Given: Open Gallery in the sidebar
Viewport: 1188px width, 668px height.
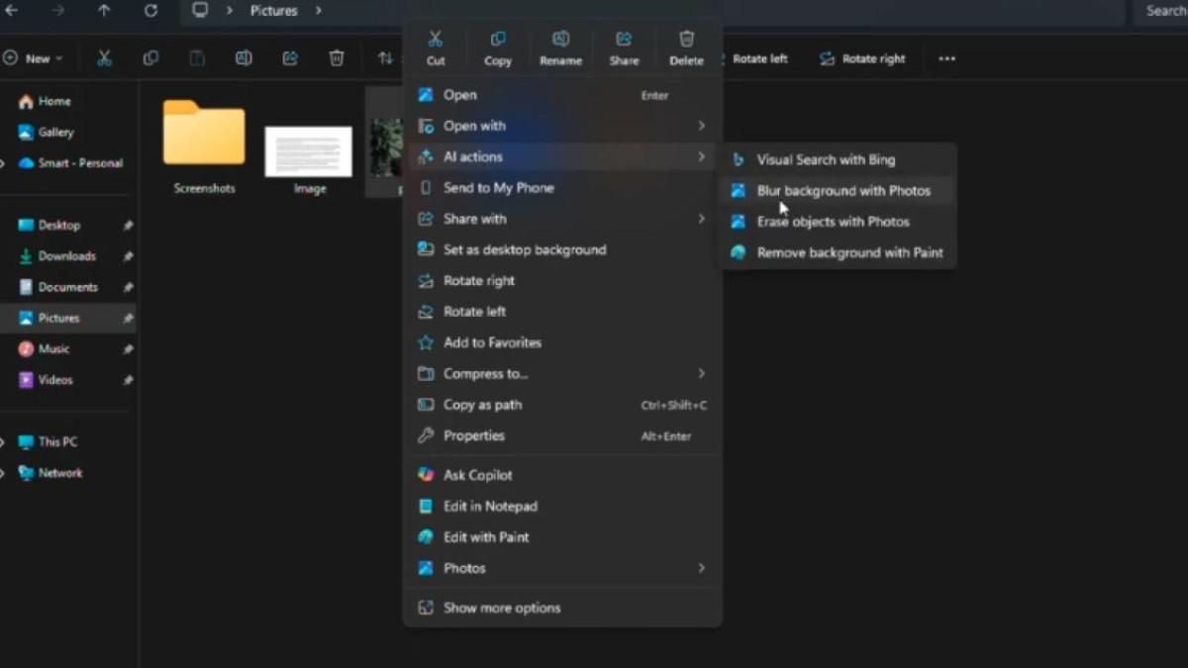Looking at the screenshot, I should click(x=46, y=132).
